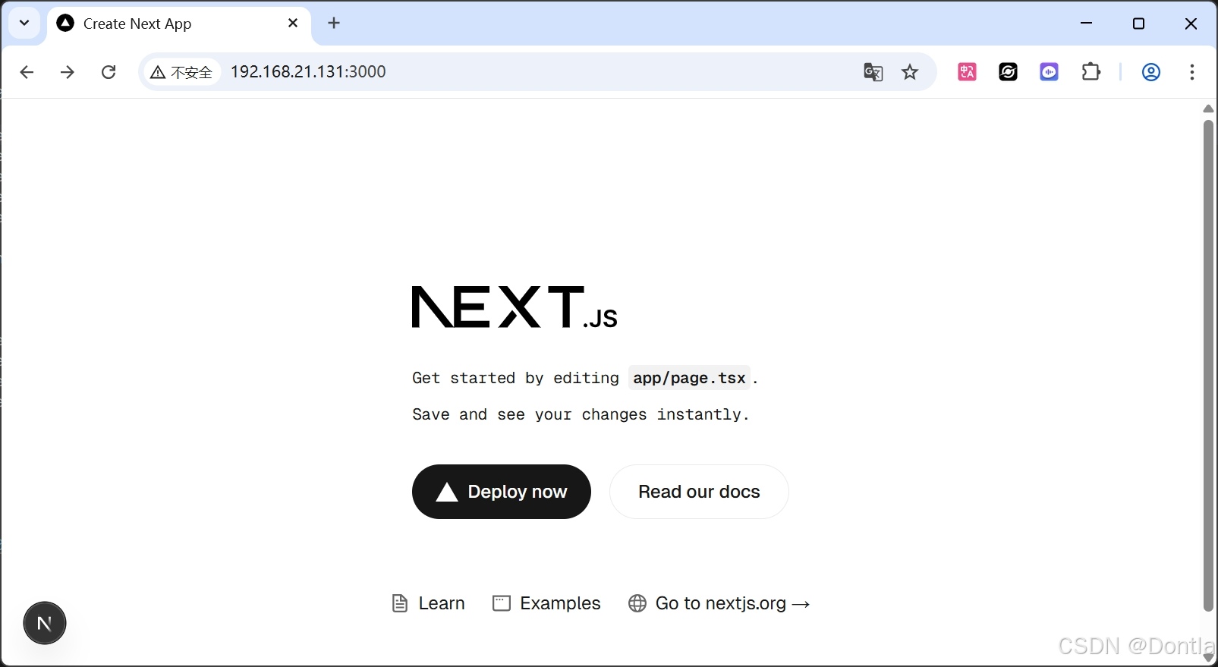The image size is (1218, 667).
Task: Minimize the browser window
Action: coord(1086,24)
